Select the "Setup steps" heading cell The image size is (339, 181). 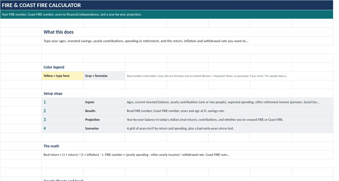pos(188,93)
